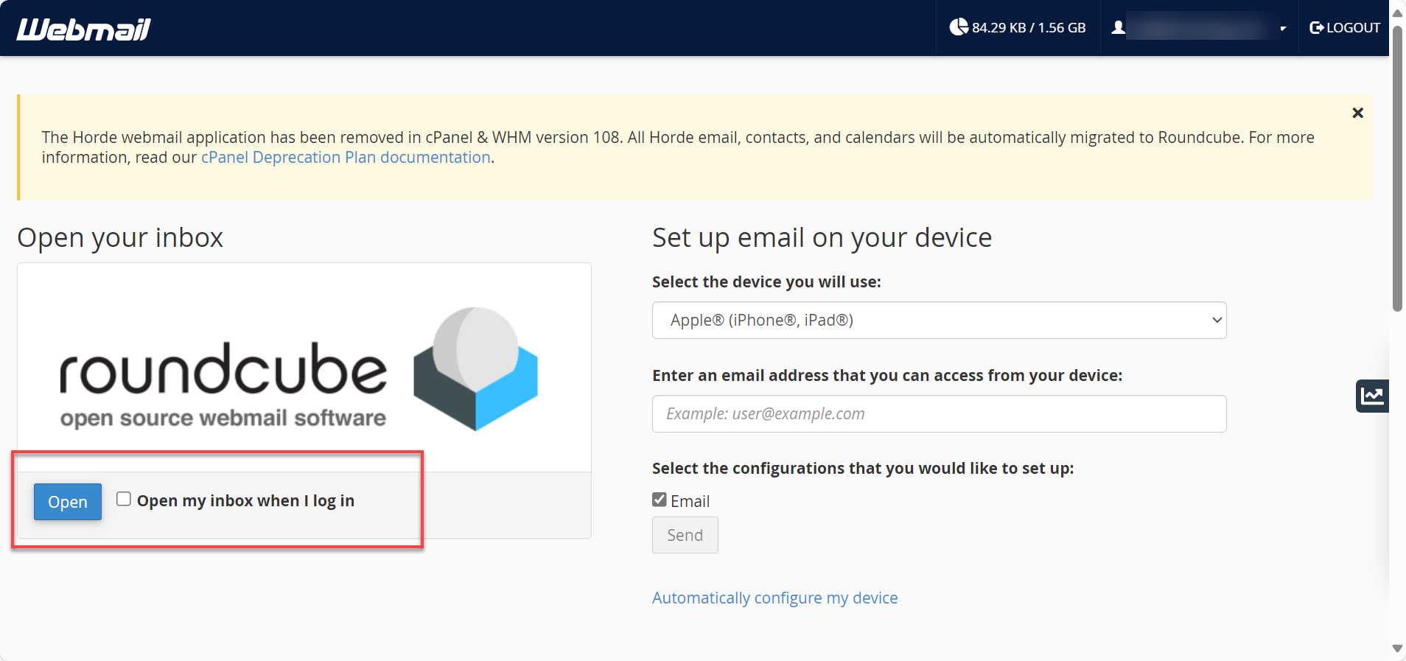1406x661 pixels.
Task: Click the Send button
Action: coord(685,536)
